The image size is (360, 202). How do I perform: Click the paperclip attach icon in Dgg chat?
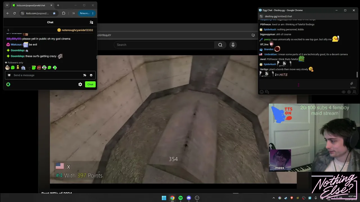(x=352, y=83)
